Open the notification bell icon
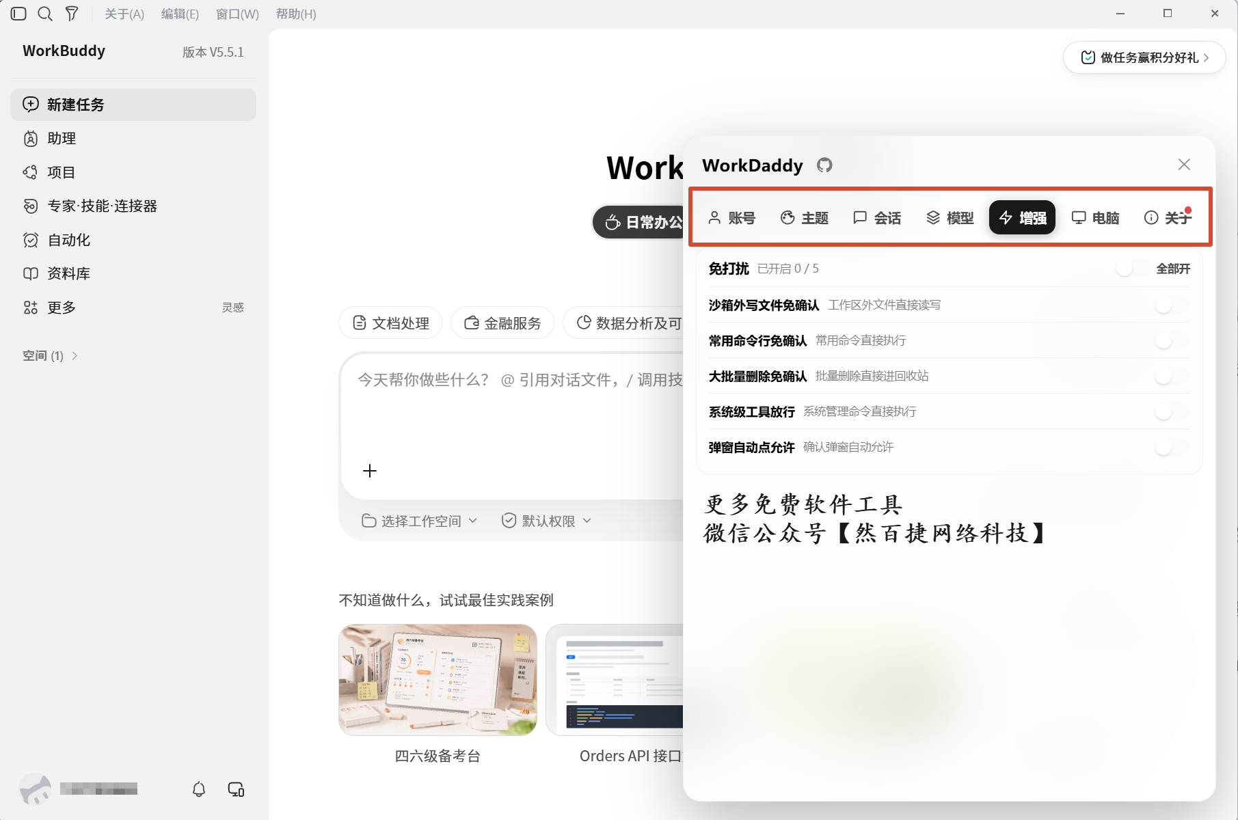Viewport: 1238px width, 820px height. (199, 789)
